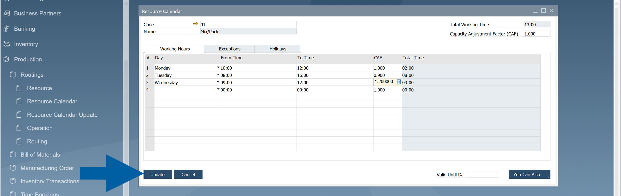
Task: Click the Routings folder icon
Action: (x=13, y=75)
